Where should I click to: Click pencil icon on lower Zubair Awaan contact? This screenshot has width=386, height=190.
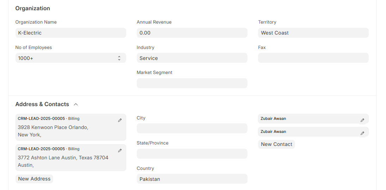(x=362, y=133)
